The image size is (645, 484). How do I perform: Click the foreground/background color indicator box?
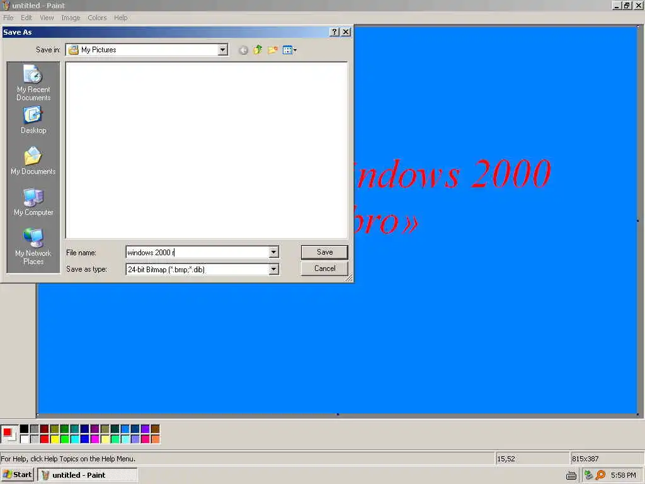click(x=9, y=434)
